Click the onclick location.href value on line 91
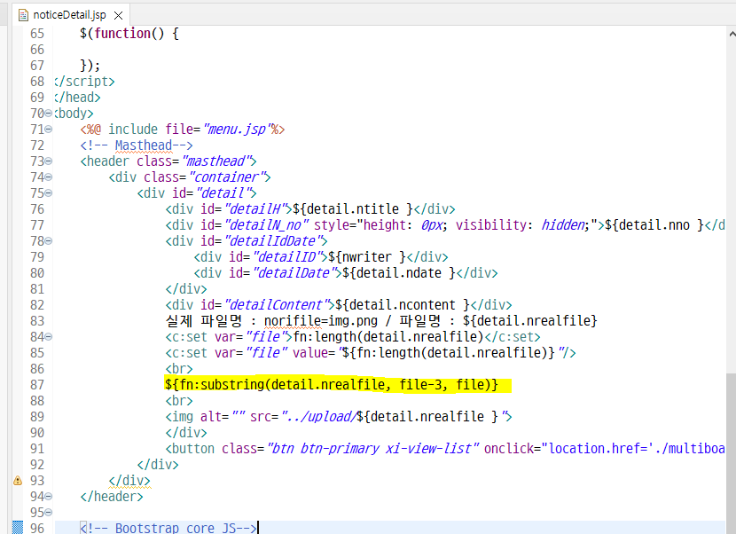The image size is (736, 534). pos(633,449)
